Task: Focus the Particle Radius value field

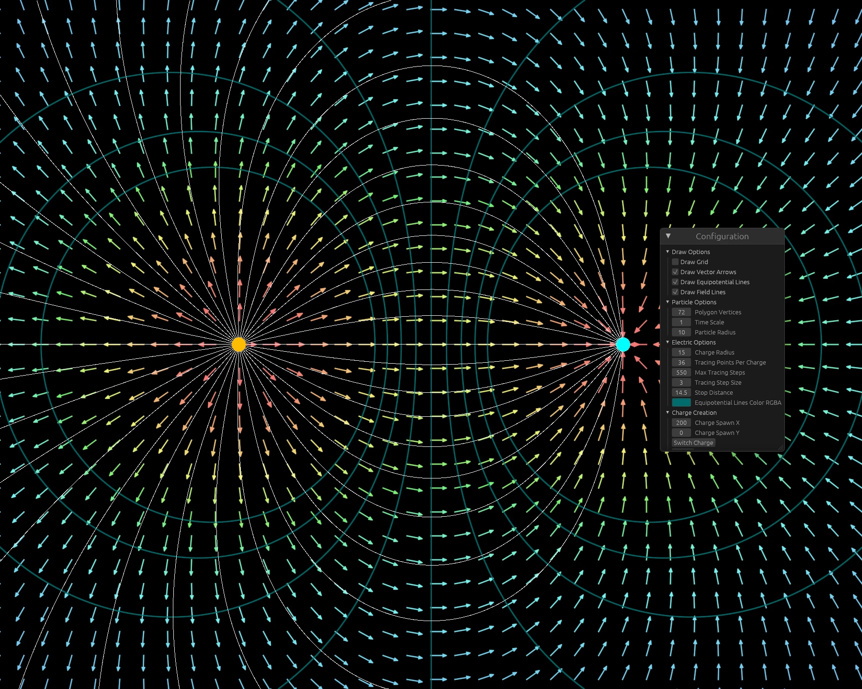Action: pos(681,332)
